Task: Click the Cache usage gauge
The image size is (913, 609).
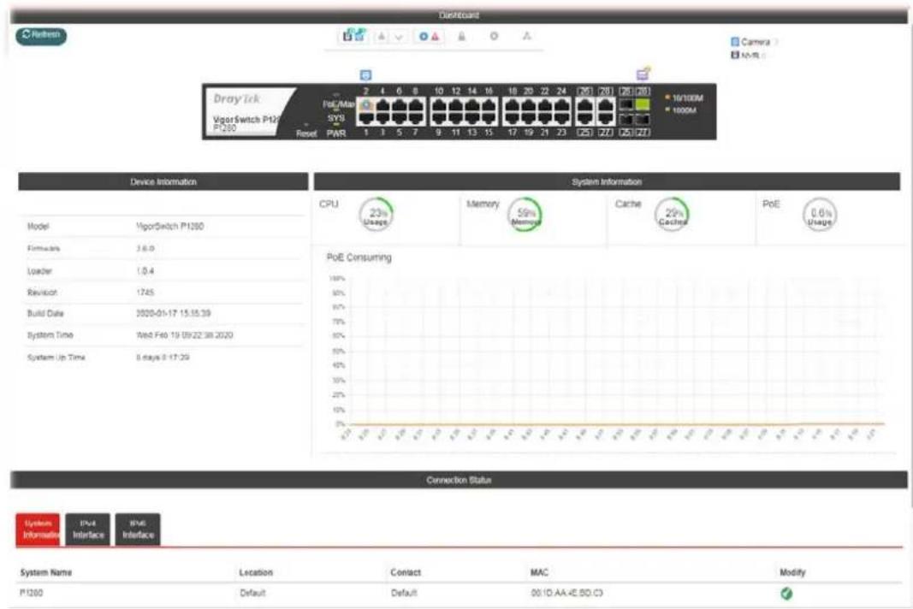Action: 673,215
